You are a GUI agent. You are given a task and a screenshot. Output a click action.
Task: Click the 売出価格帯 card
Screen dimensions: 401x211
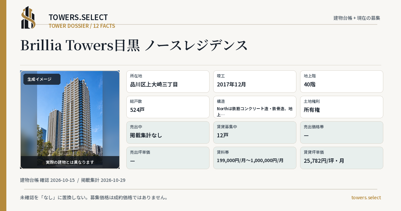[342, 132]
